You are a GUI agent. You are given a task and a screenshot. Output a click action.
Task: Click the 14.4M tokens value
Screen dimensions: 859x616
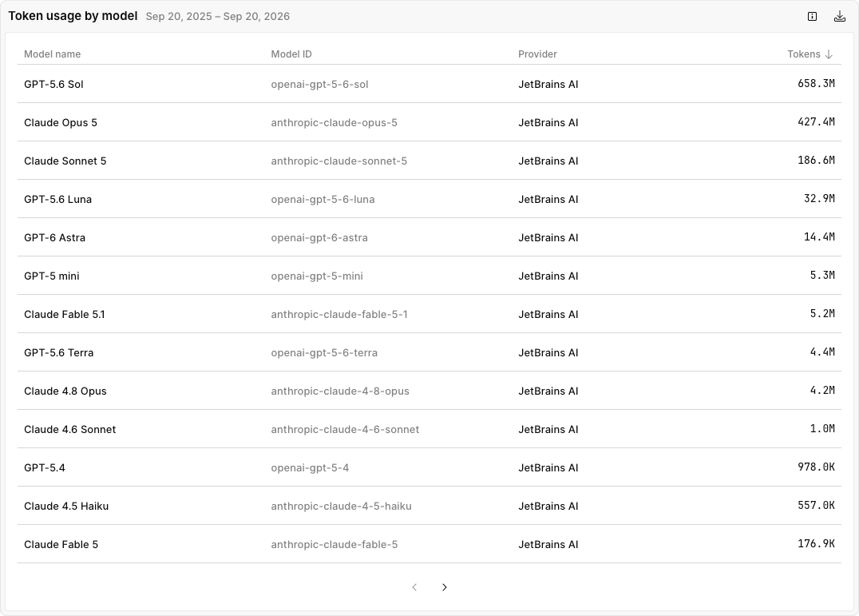[820, 237]
